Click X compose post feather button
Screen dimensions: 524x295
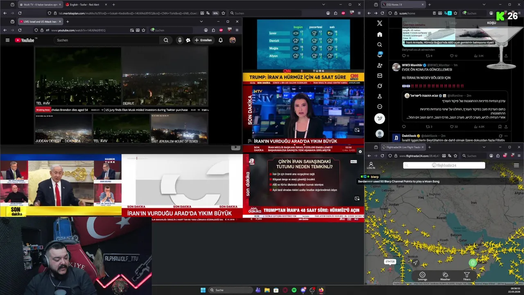pos(379,118)
